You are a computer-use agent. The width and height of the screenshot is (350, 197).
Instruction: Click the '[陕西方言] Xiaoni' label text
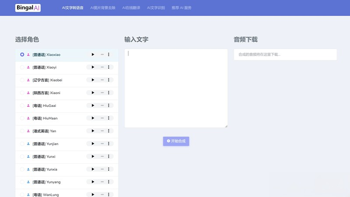click(x=46, y=93)
